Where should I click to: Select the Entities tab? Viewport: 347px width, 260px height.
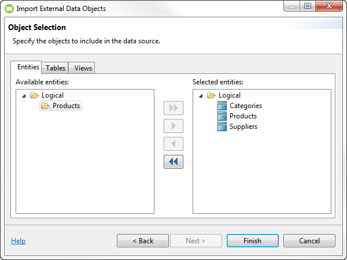pos(28,67)
